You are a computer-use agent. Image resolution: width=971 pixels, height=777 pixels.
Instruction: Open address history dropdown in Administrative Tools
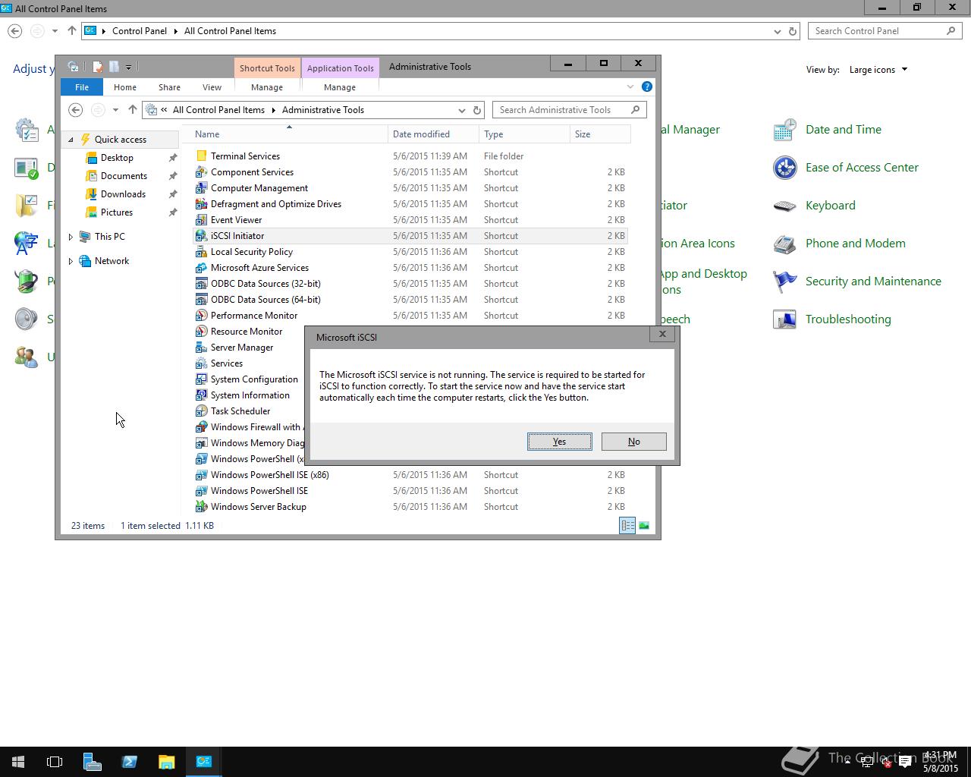pos(461,110)
